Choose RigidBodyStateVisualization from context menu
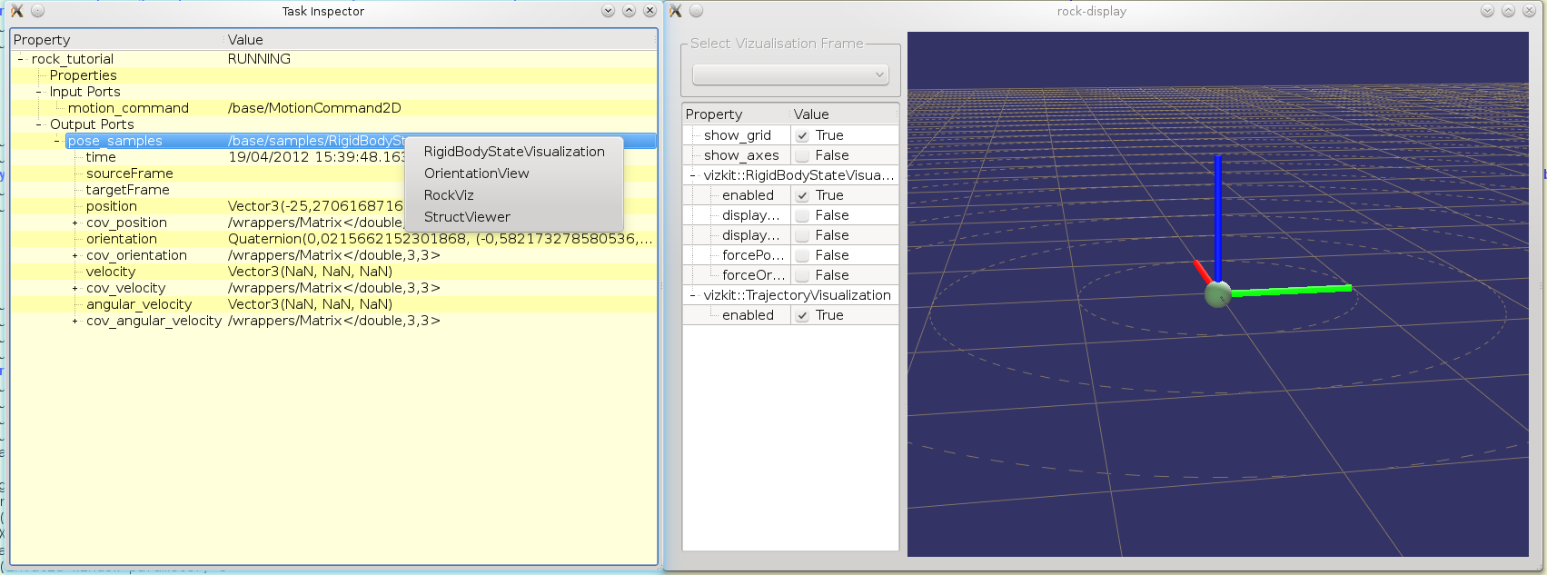Image resolution: width=1547 pixels, height=575 pixels. (513, 152)
